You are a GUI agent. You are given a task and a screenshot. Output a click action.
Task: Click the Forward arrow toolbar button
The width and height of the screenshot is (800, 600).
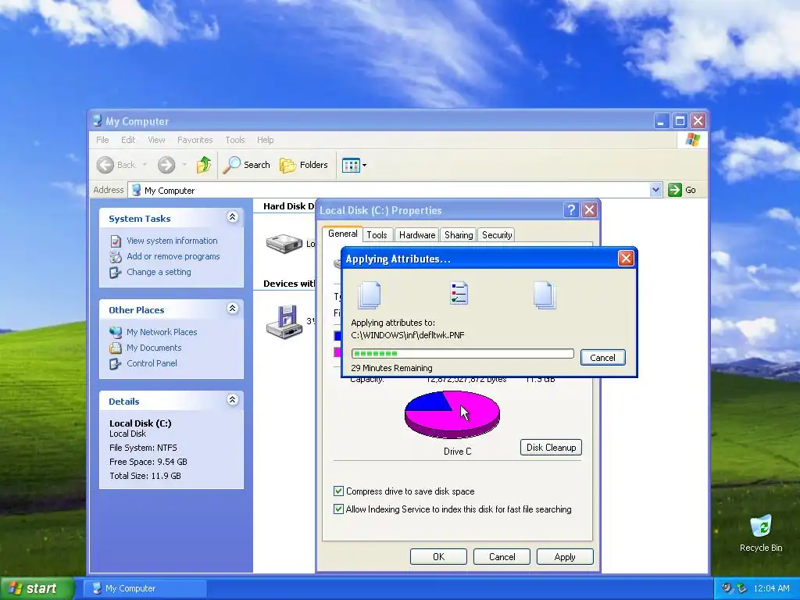166,165
